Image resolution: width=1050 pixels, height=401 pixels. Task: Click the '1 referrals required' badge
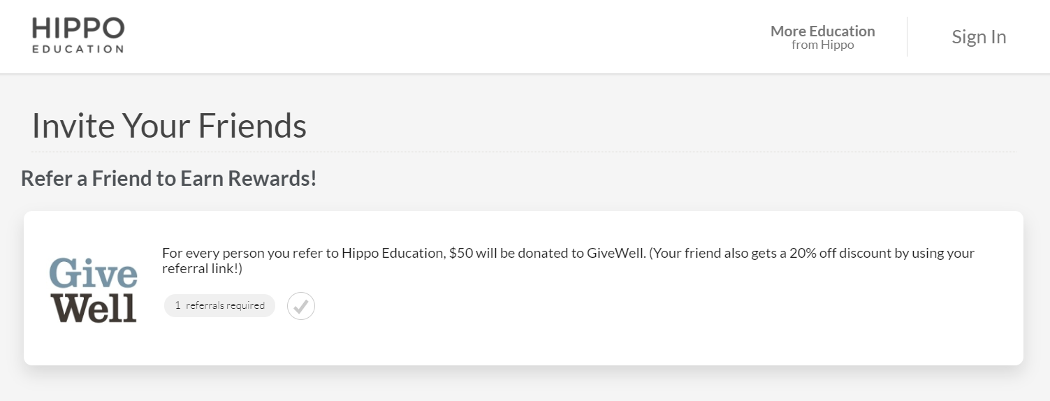click(219, 305)
